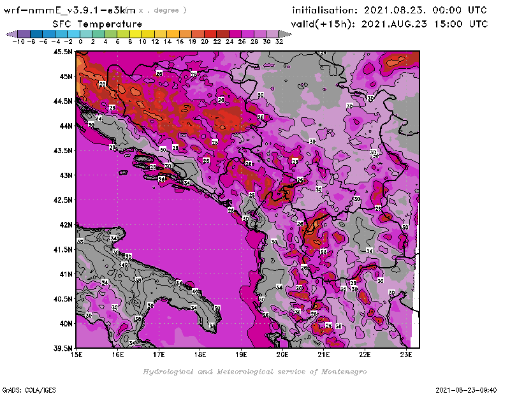Click the '15E' longitude label
The width and height of the screenshot is (510, 394).
(x=76, y=354)
